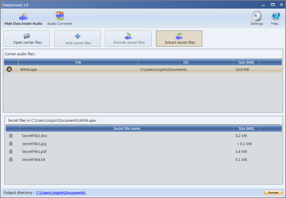Maximize the DeepSound 2.0 window
This screenshot has height=198, width=286.
273,5
